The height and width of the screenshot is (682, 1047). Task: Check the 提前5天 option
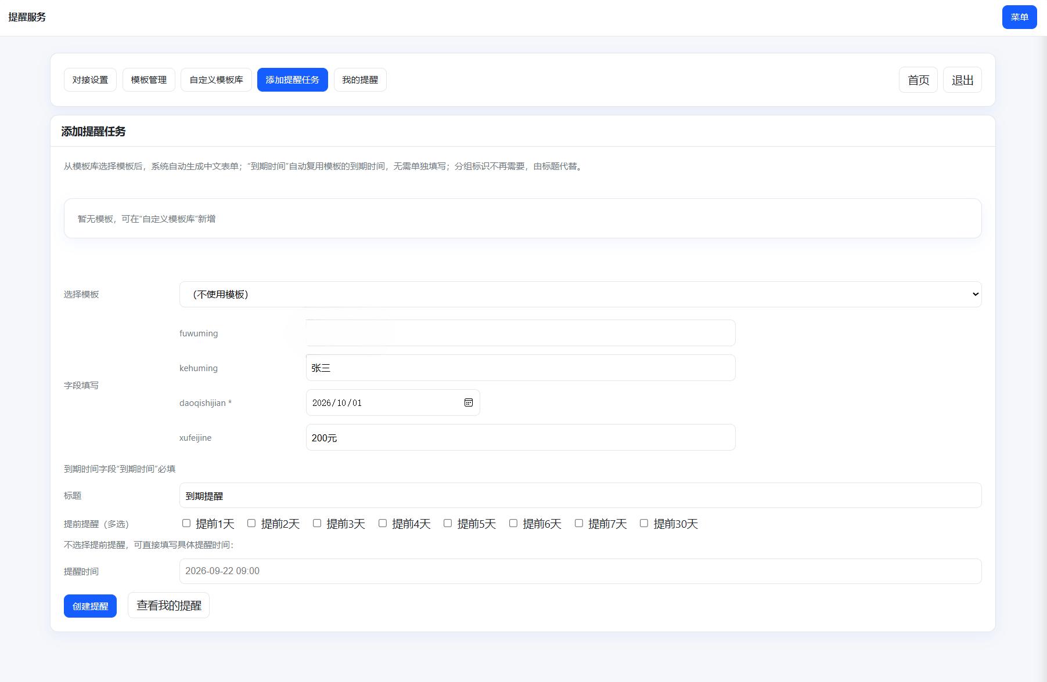coord(448,523)
